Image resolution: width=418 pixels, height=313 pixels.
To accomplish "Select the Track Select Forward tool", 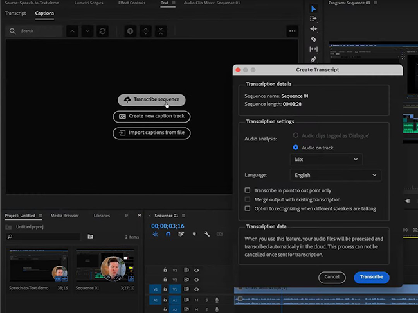I will (314, 19).
